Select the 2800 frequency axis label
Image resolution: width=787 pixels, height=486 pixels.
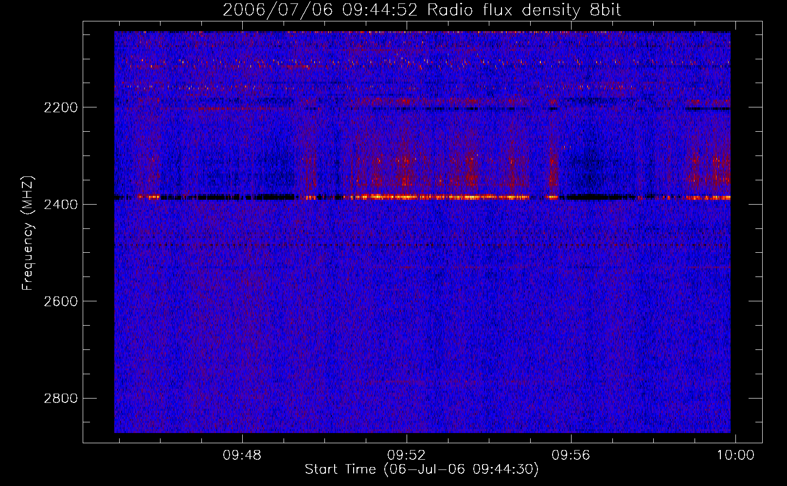(x=61, y=399)
